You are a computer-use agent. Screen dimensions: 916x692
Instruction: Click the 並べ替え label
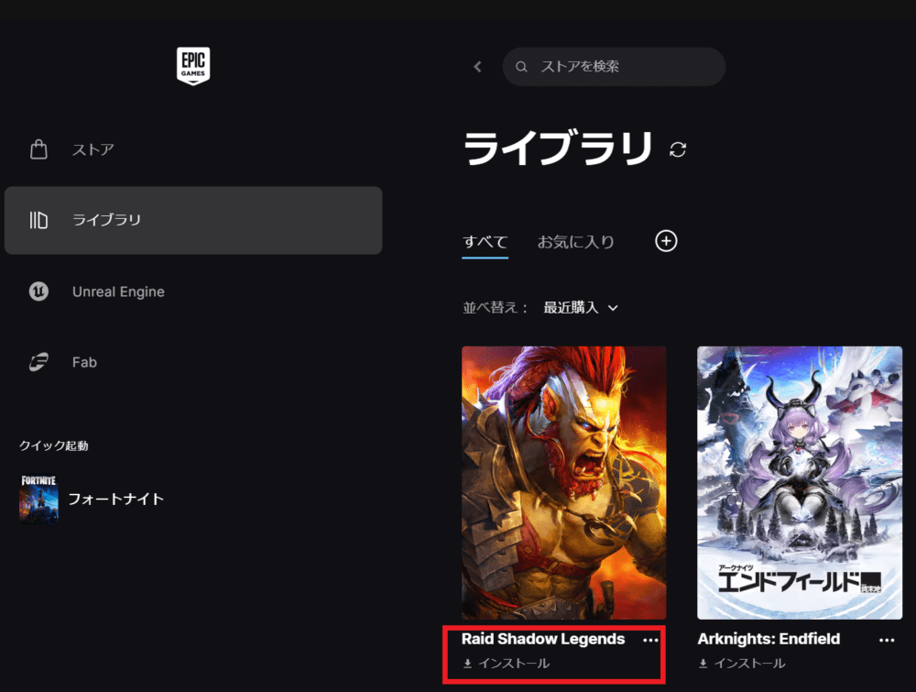pyautogui.click(x=496, y=307)
